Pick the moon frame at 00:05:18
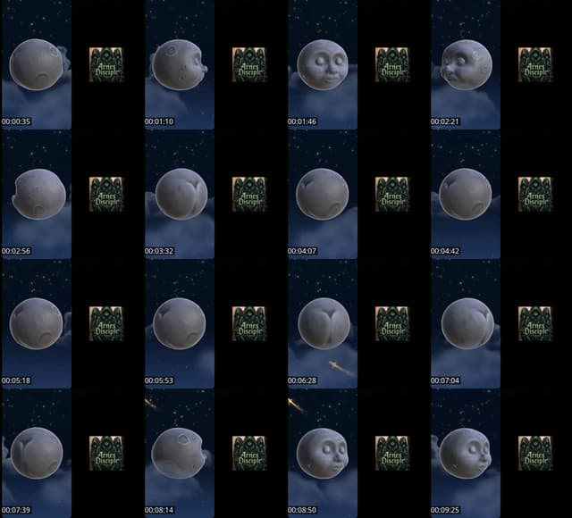This screenshot has height=518, width=572. pyautogui.click(x=37, y=323)
